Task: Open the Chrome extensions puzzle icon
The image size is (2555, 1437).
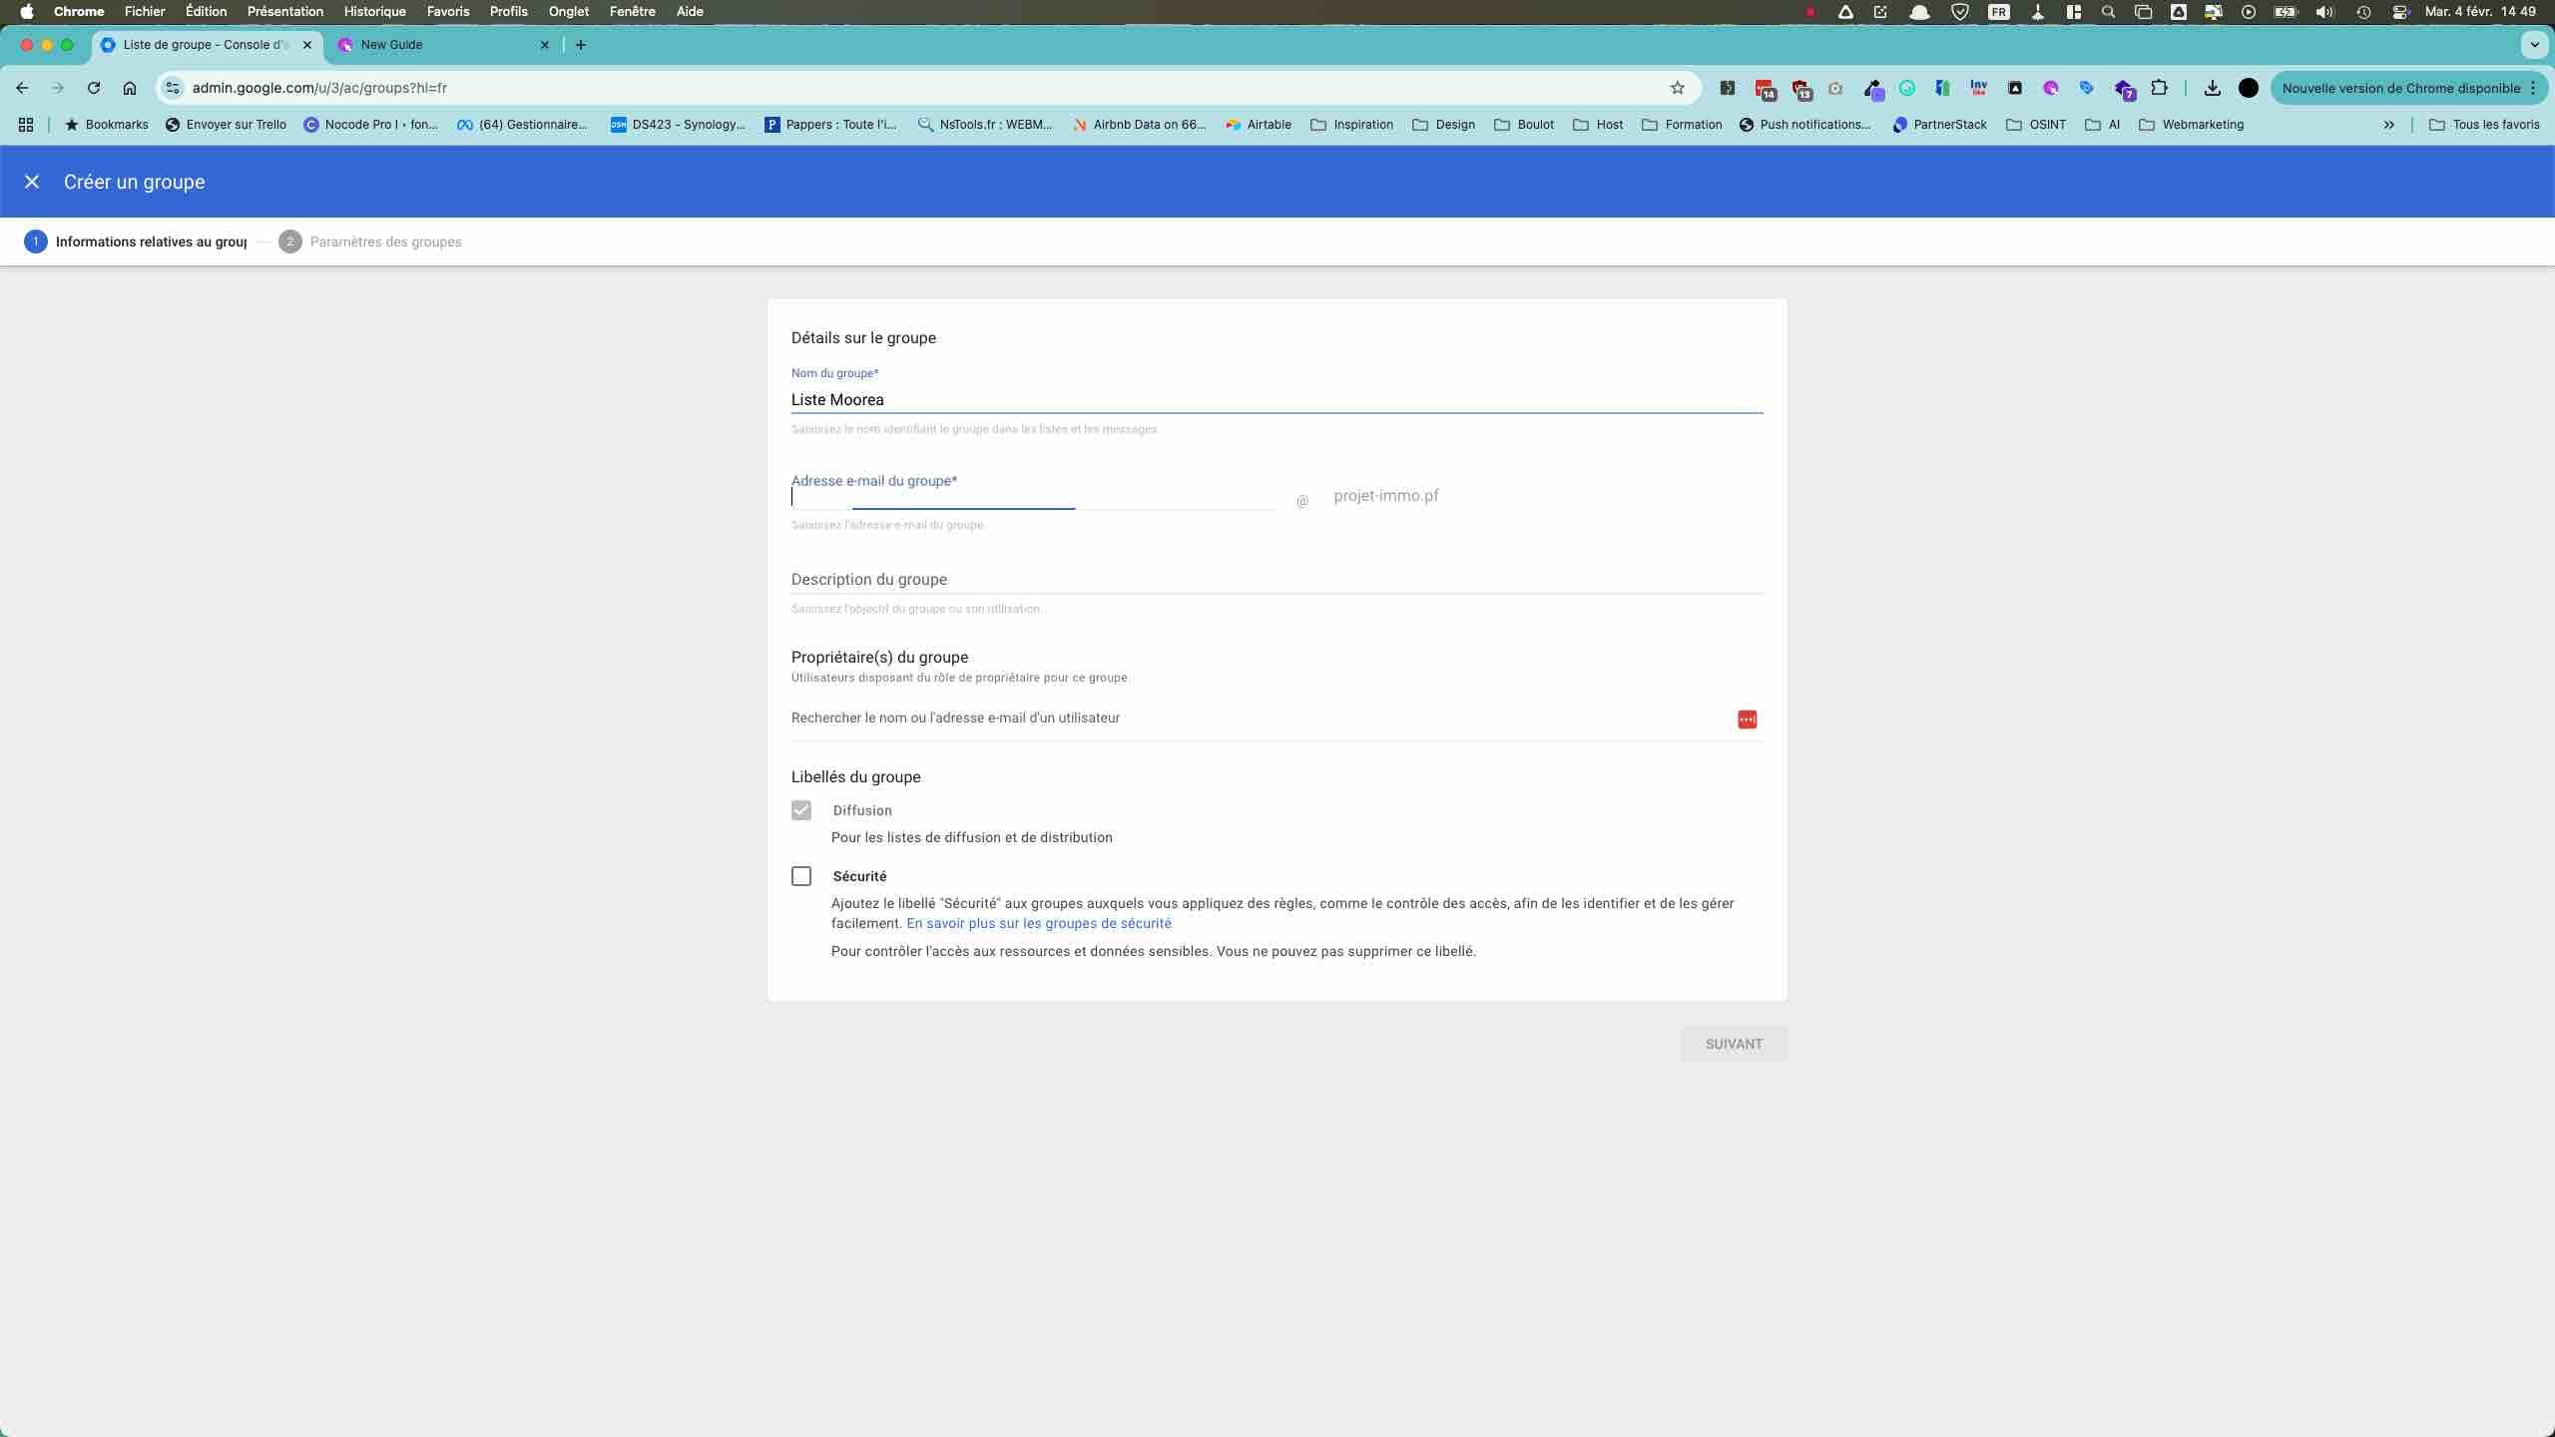Action: pos(2159,88)
